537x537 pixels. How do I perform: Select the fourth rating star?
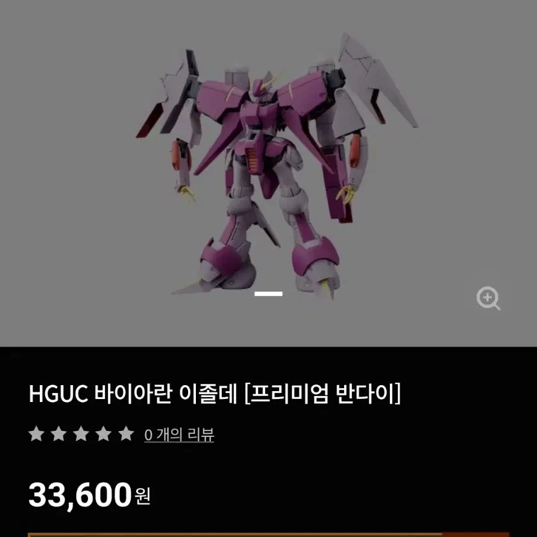(x=103, y=434)
